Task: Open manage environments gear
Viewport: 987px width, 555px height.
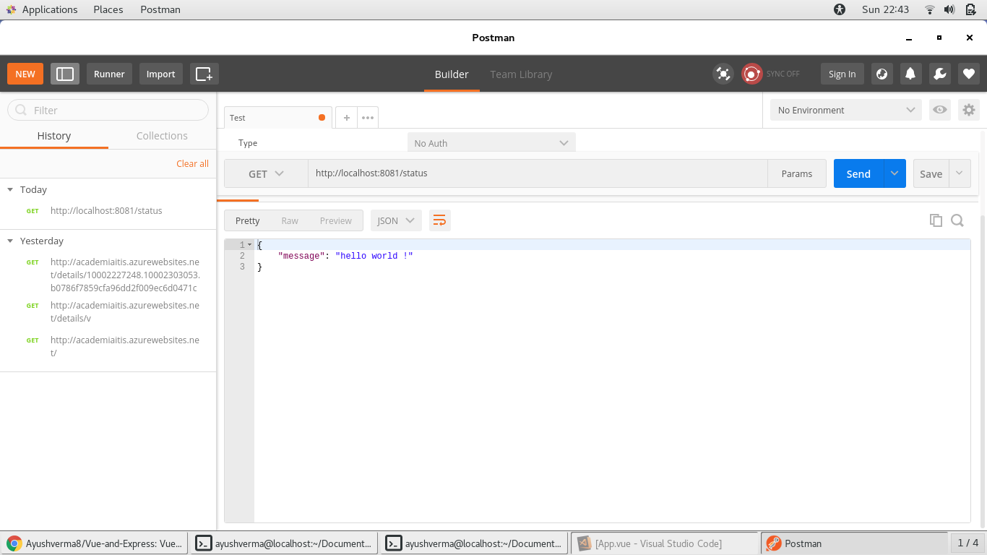Action: tap(969, 110)
